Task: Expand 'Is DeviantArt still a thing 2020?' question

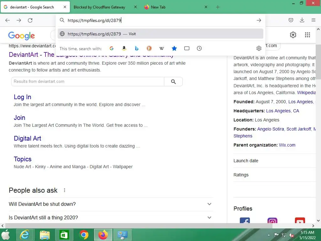Action: (111, 217)
